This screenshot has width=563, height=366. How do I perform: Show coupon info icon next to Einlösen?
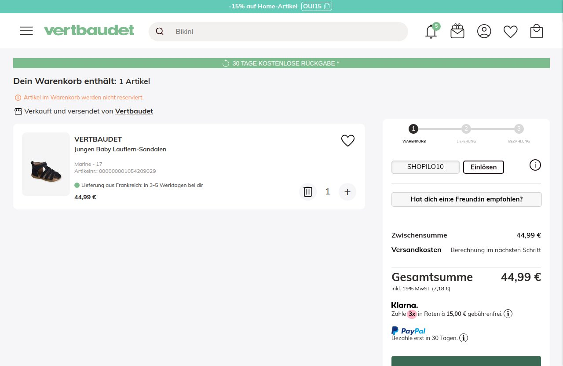[x=535, y=165]
